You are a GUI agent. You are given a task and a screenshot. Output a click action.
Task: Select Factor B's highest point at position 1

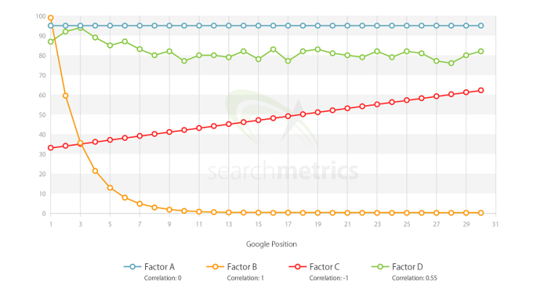click(x=50, y=17)
